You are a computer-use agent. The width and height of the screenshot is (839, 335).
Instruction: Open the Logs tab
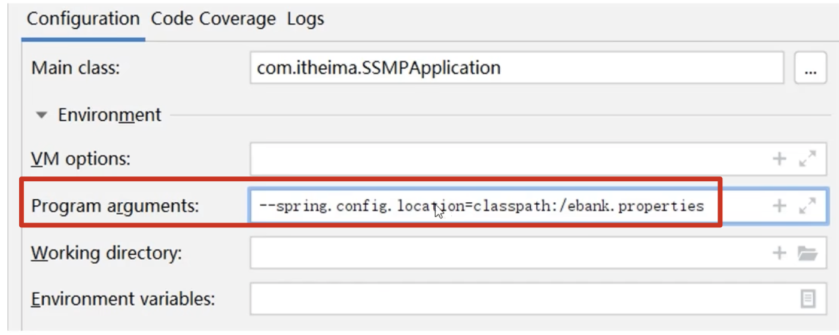coord(305,19)
